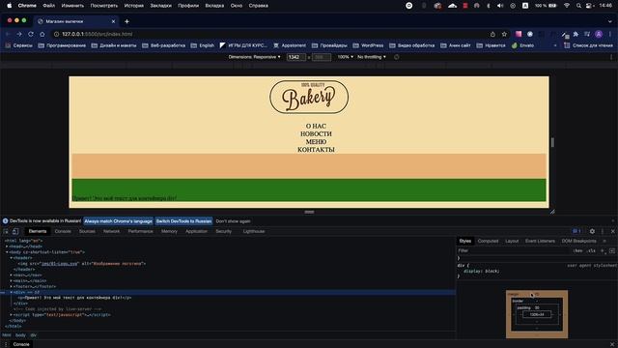Close the Console drawer
The image size is (618, 348).
coord(612,344)
